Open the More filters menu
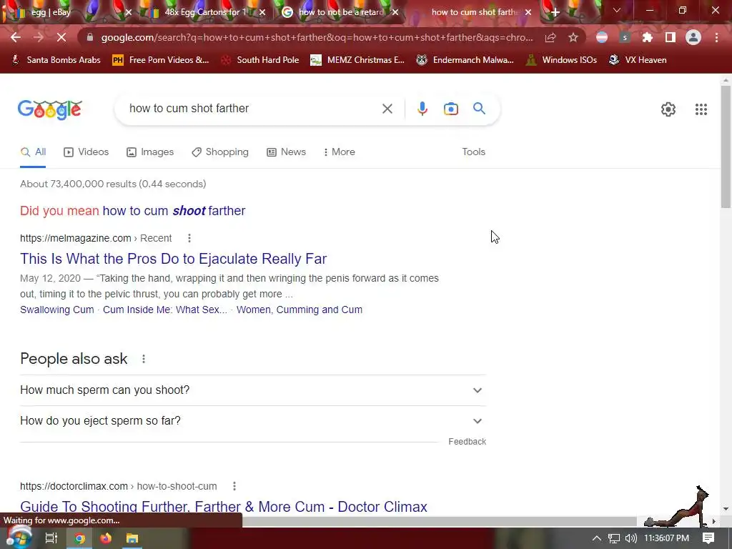 (339, 152)
